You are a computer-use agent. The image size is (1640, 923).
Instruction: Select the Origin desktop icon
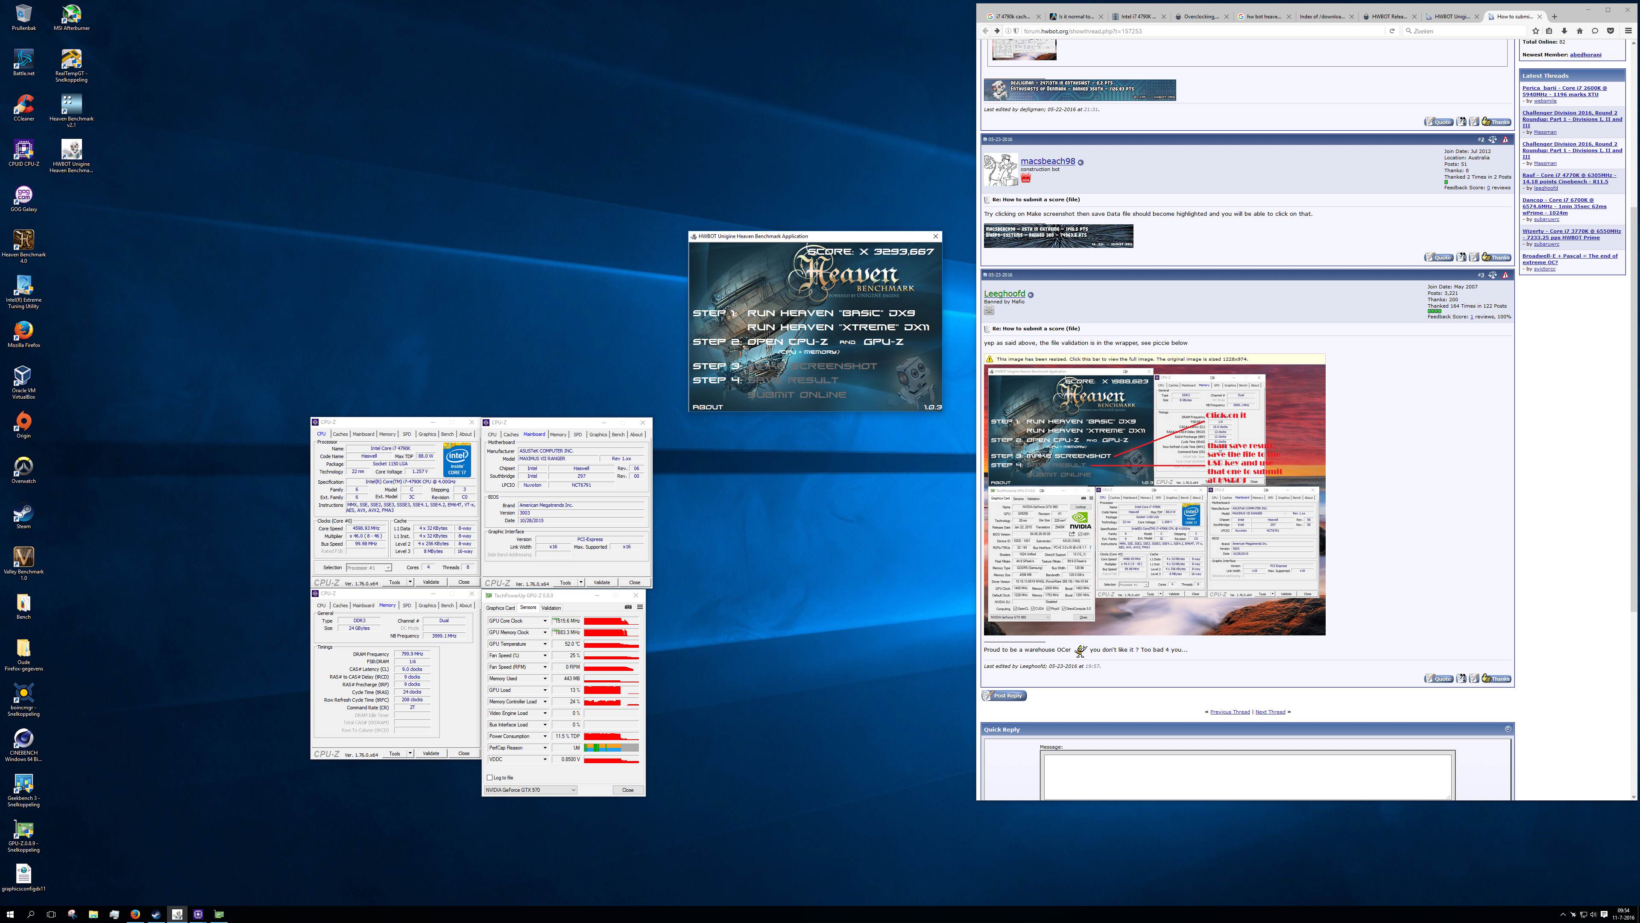(23, 426)
